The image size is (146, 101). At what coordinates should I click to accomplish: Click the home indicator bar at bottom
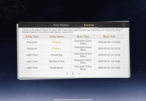tap(73, 100)
